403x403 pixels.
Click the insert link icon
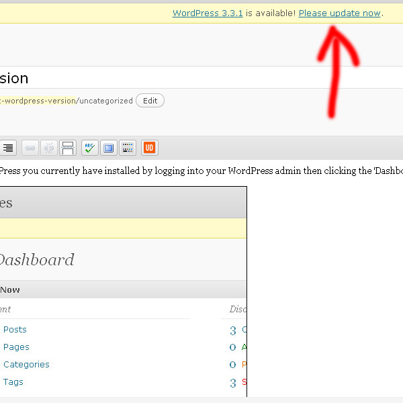coord(30,148)
